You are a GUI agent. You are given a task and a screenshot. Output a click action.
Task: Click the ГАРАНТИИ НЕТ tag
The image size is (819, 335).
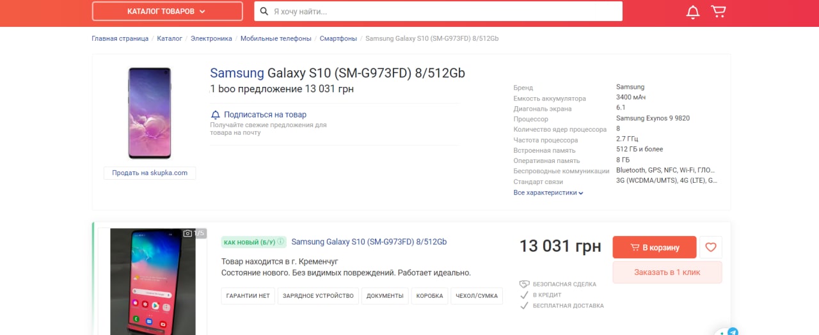click(248, 296)
